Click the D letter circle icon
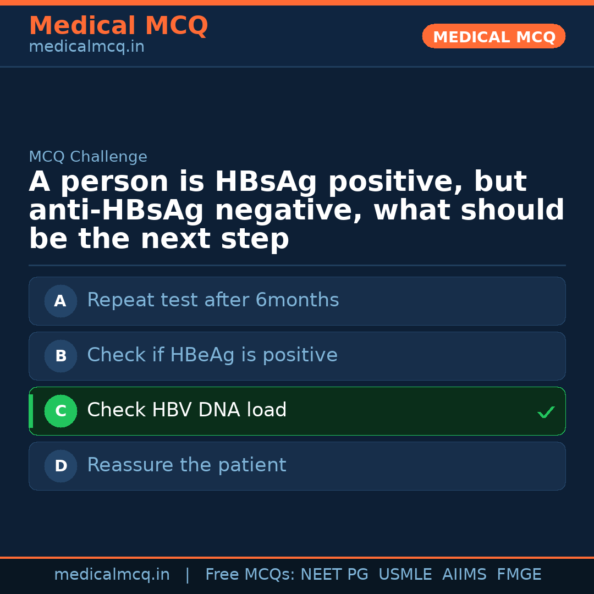The height and width of the screenshot is (594, 594). (x=61, y=466)
